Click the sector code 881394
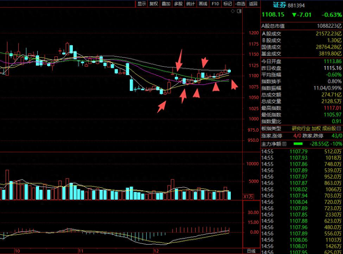 pyautogui.click(x=296, y=6)
